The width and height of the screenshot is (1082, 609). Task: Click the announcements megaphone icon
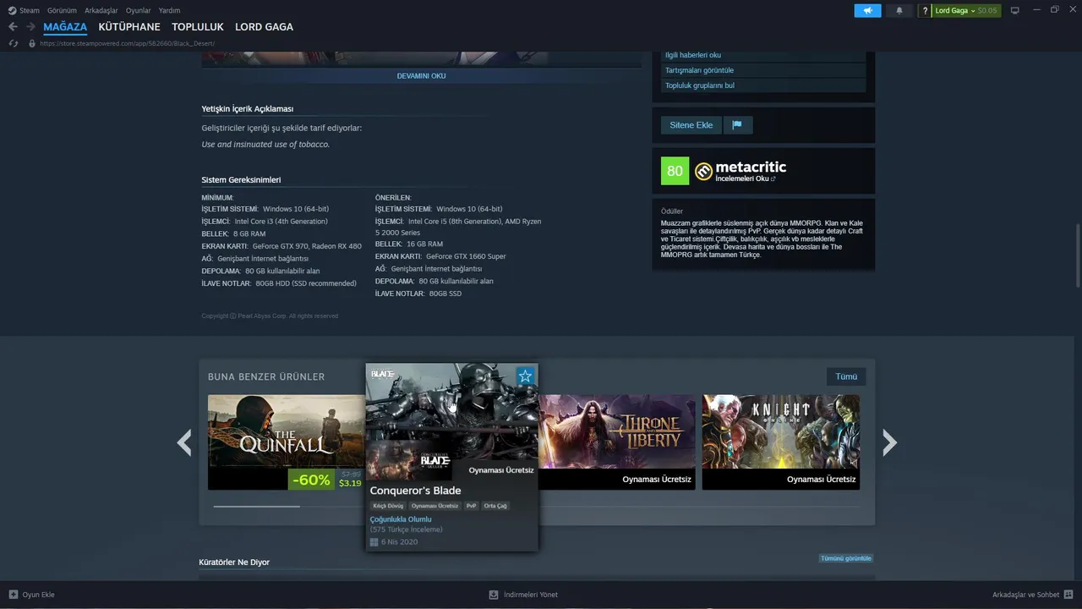(867, 10)
